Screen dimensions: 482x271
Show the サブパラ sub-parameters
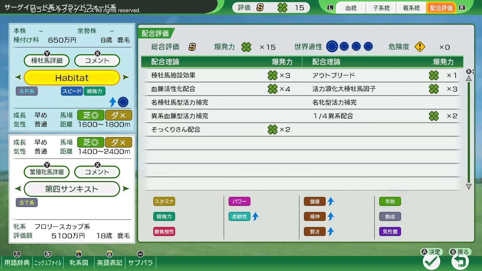[140, 263]
